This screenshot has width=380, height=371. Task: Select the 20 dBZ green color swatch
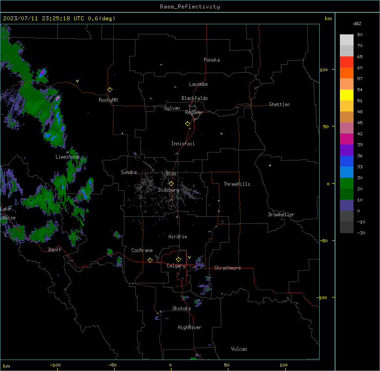tap(346, 183)
